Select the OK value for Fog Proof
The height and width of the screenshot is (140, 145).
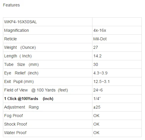point(96,116)
